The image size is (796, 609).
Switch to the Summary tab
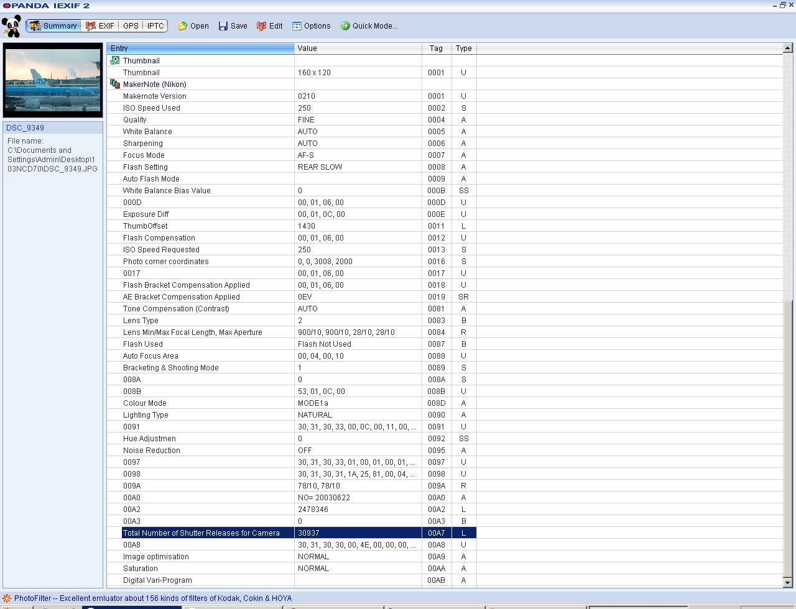pyautogui.click(x=53, y=26)
